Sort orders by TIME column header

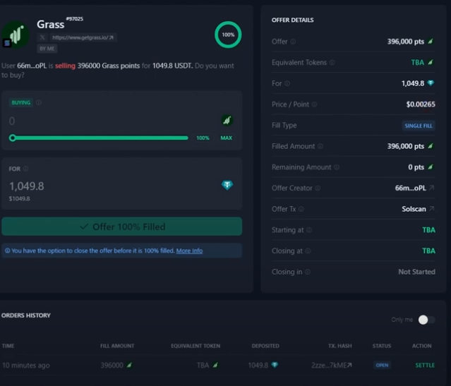(x=8, y=346)
